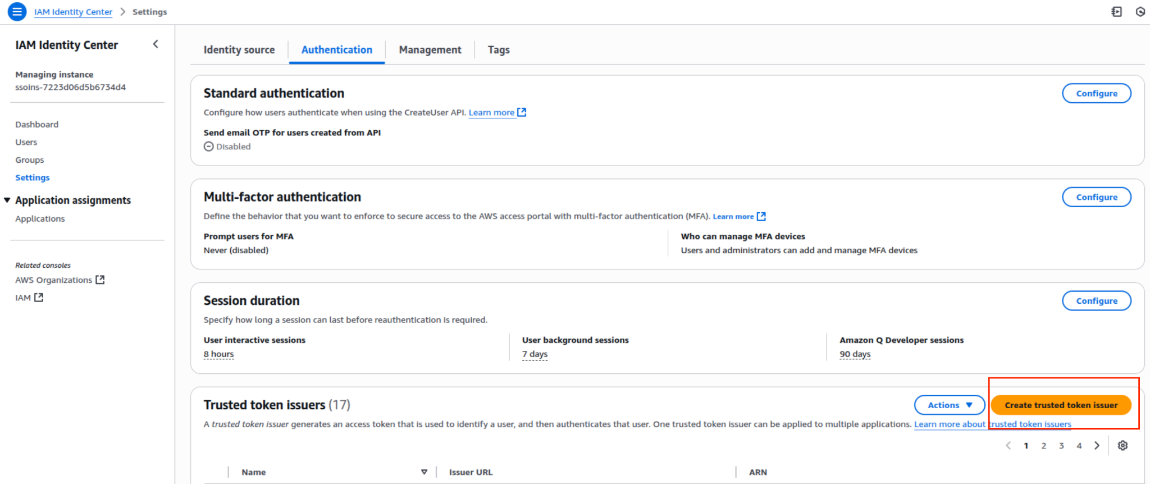
Task: Sort table by Name column arrow
Action: [424, 472]
